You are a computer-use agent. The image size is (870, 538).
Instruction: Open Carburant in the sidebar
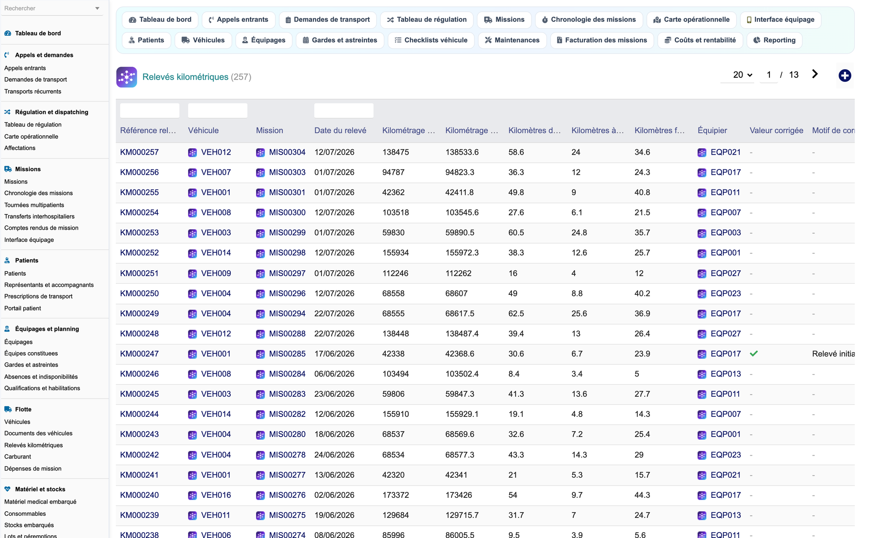18,457
